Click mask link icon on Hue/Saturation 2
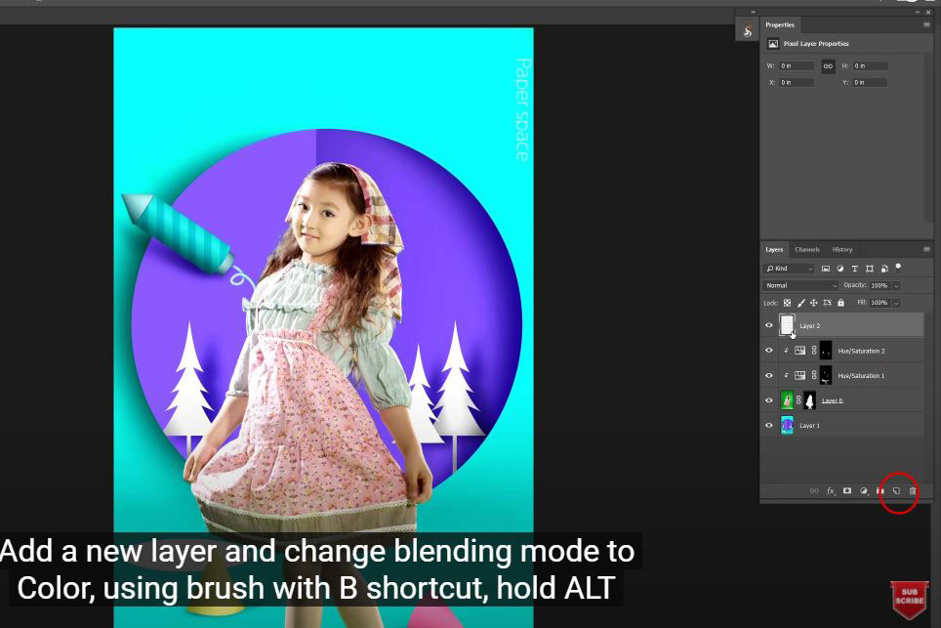The height and width of the screenshot is (628, 941). (x=814, y=351)
